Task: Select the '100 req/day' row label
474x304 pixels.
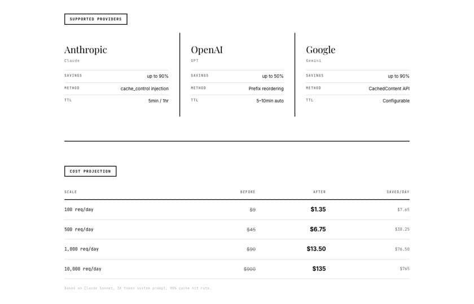Action: tap(79, 209)
